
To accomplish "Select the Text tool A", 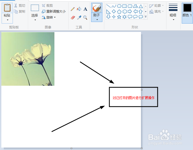I will [86, 9].
